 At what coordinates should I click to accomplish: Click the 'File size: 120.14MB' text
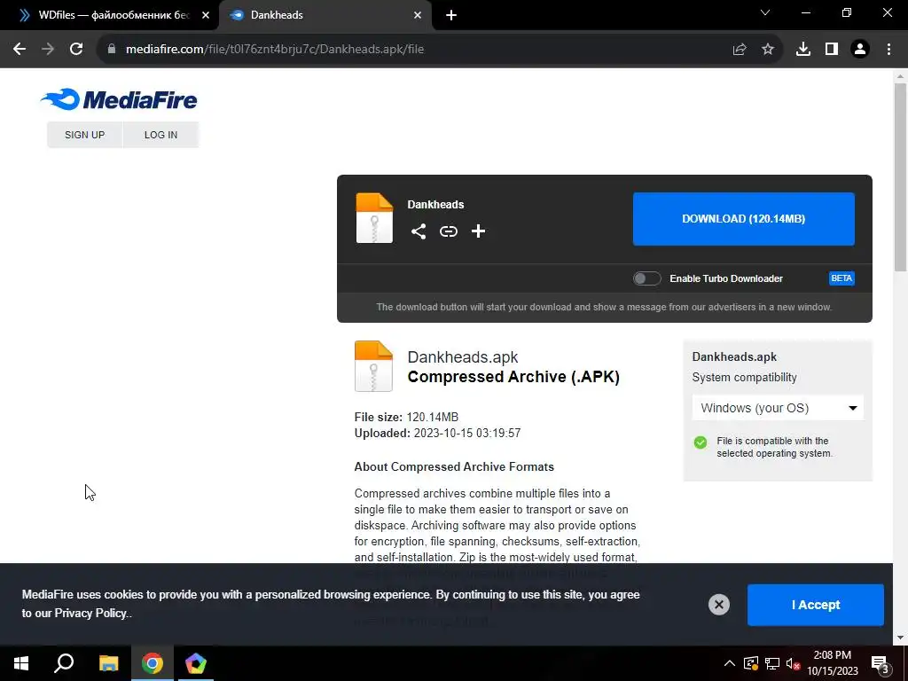point(406,417)
